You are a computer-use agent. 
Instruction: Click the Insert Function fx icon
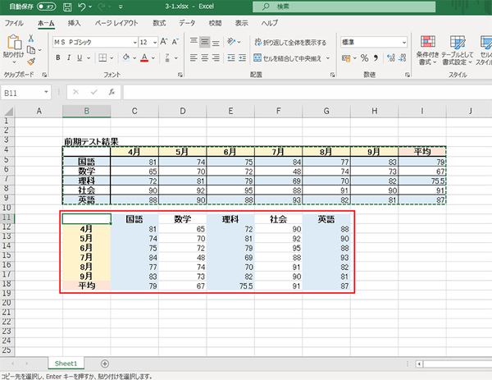click(x=111, y=92)
